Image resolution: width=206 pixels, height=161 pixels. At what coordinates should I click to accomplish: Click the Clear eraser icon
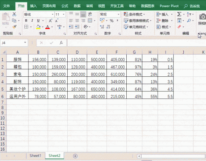[179, 27]
